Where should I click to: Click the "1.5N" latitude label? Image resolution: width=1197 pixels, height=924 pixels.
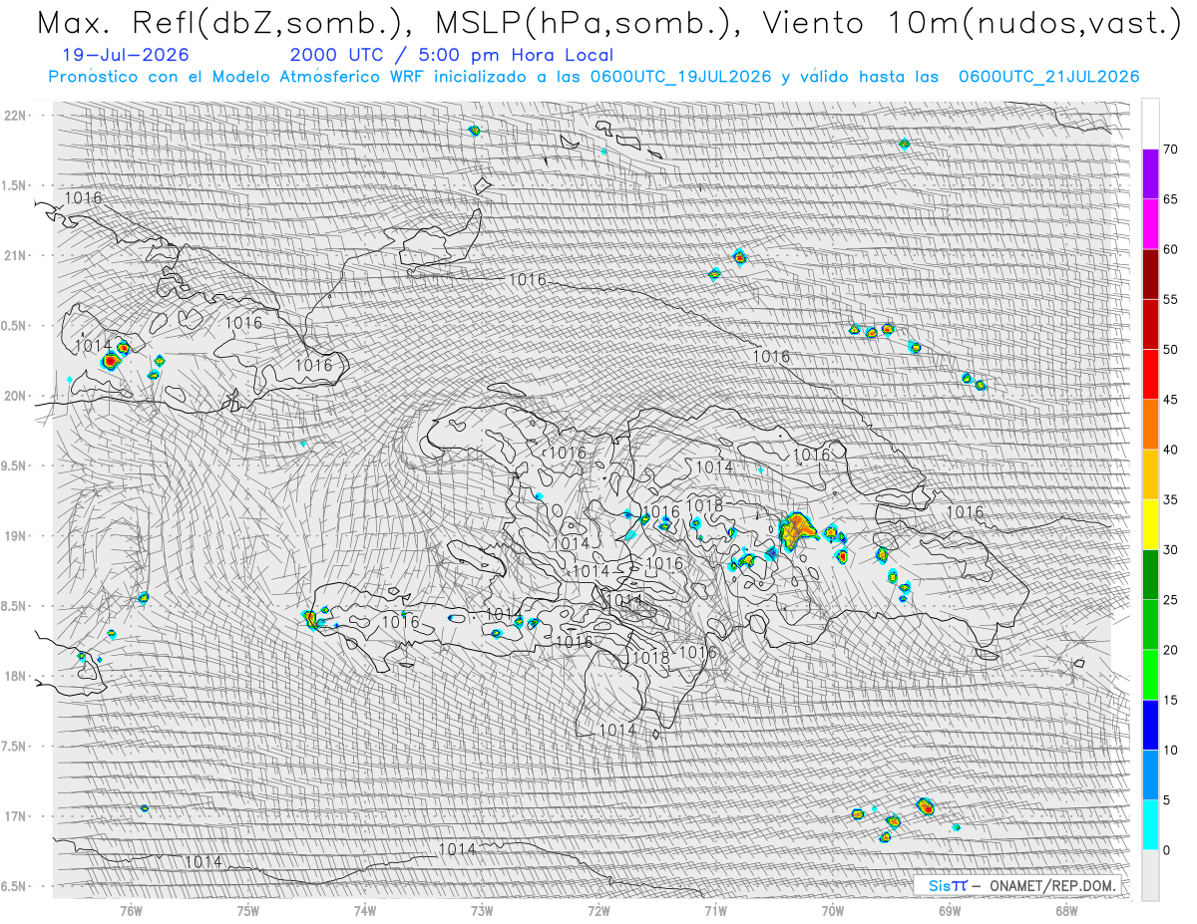coord(14,185)
